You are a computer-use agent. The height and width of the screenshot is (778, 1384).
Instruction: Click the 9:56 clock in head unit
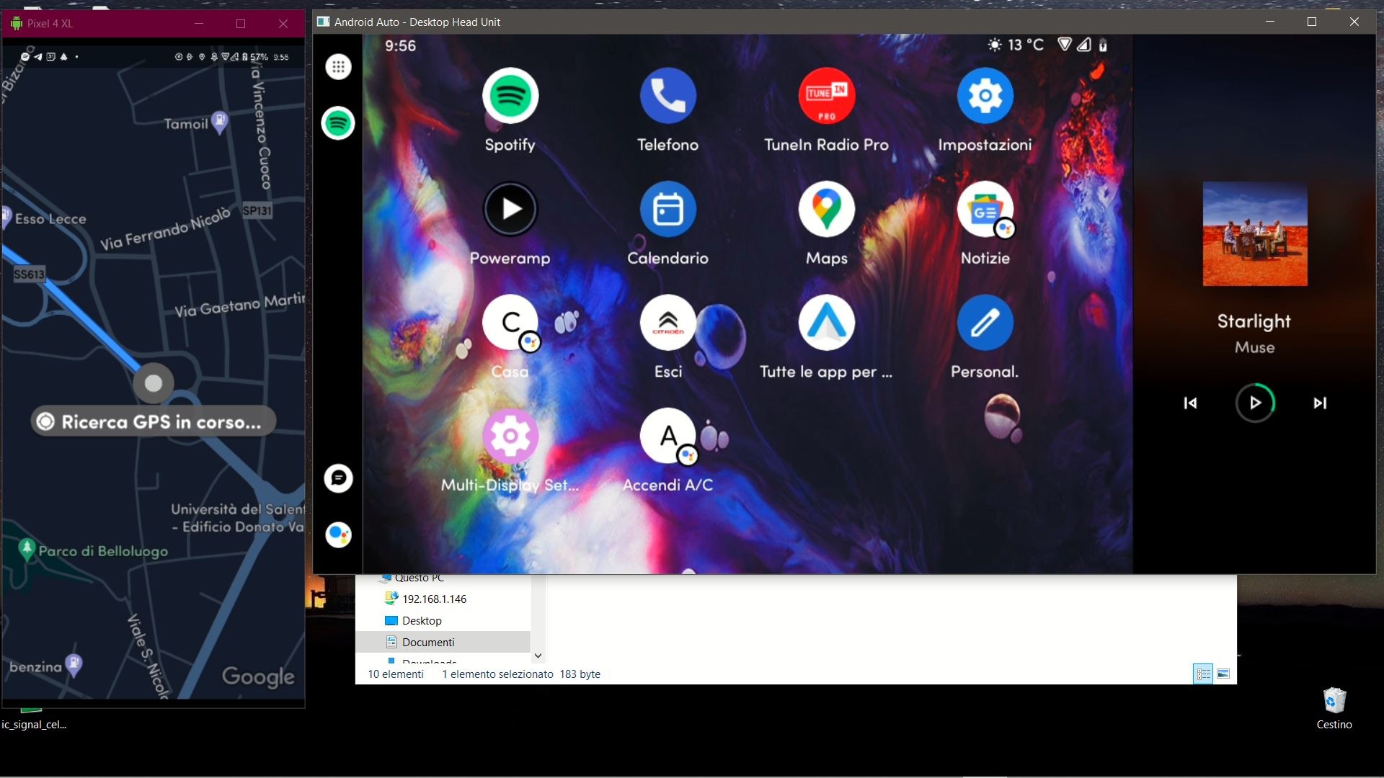pos(400,46)
